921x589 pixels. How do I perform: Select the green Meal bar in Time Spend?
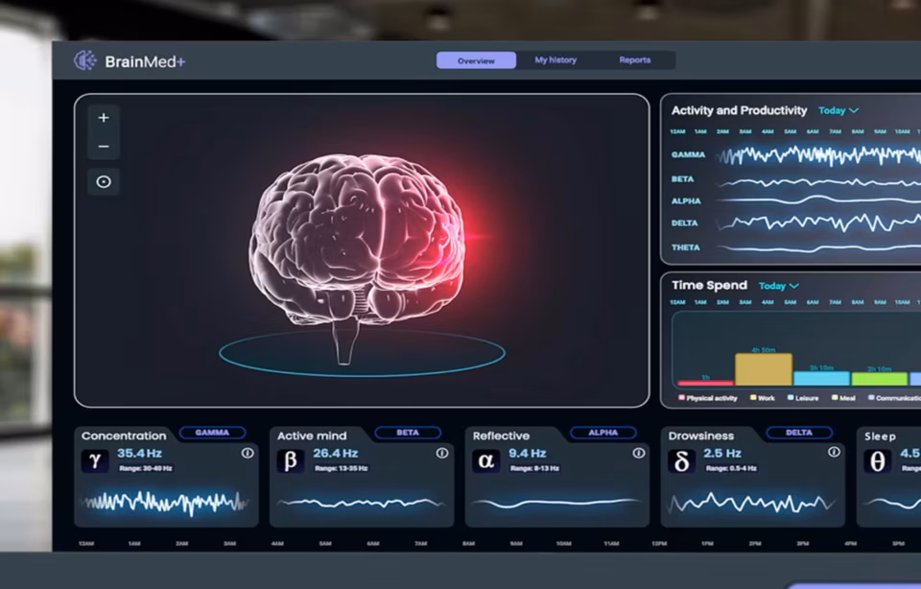(x=880, y=379)
